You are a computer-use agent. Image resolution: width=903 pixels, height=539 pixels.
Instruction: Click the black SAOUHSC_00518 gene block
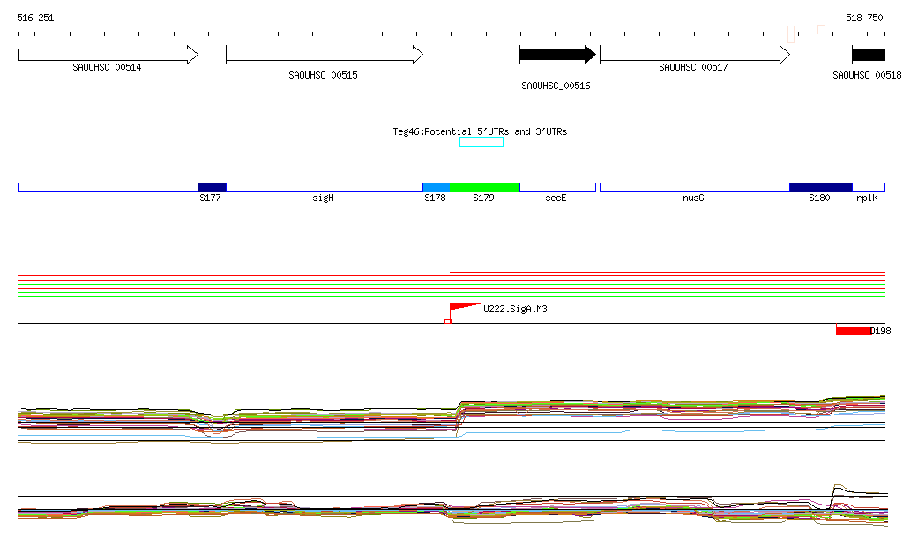pos(868,55)
